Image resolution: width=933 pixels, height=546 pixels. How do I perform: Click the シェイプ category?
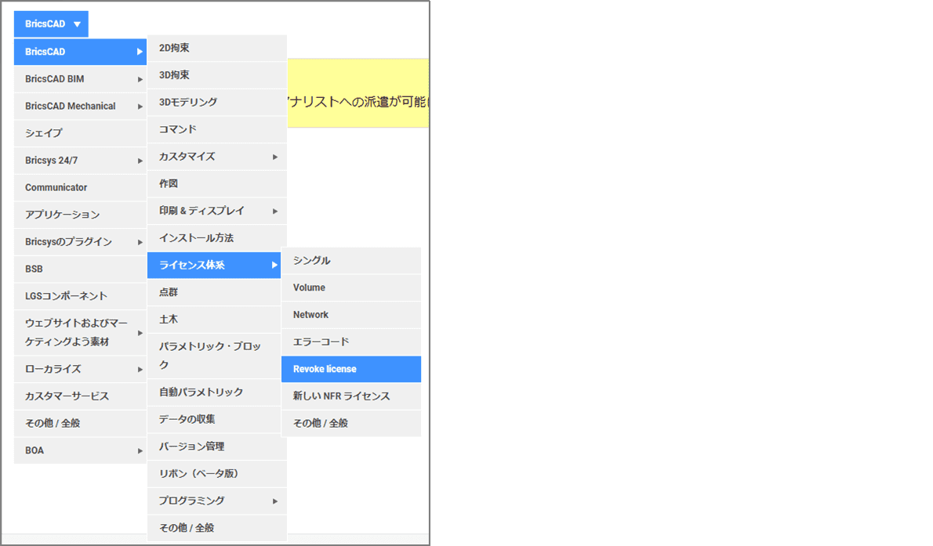coord(78,133)
